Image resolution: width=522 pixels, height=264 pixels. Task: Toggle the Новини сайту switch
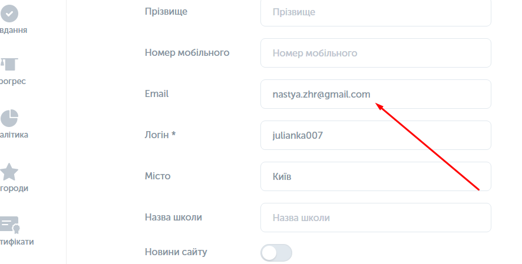click(276, 253)
